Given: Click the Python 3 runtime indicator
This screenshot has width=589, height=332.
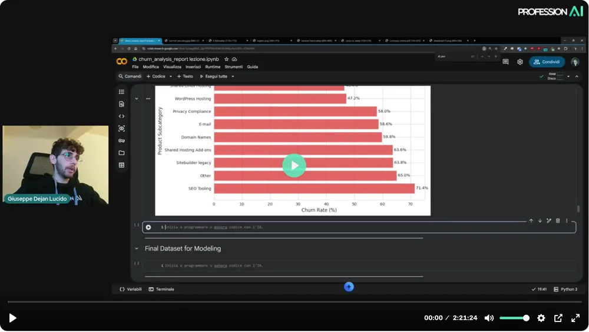Looking at the screenshot, I should [x=565, y=289].
